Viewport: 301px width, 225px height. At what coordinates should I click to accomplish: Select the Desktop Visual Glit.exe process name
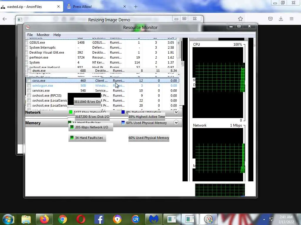click(x=47, y=52)
